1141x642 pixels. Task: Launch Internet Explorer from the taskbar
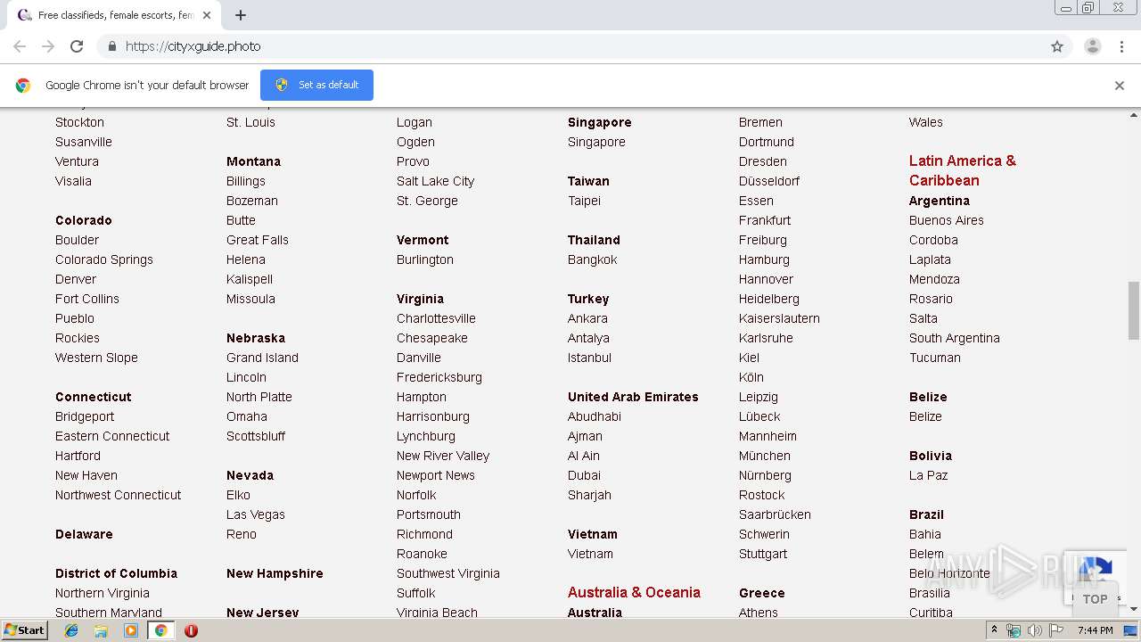tap(71, 630)
